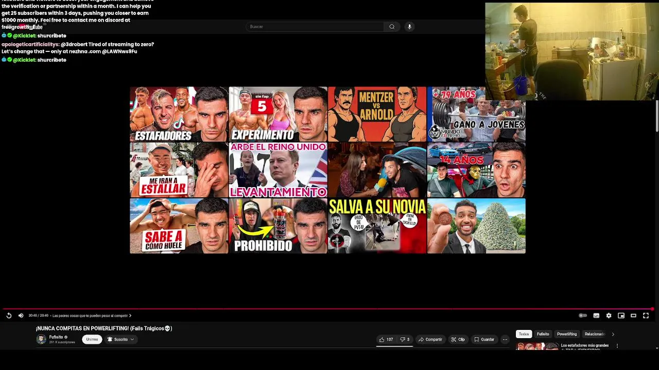The image size is (659, 370).
Task: Save the video with Guardar
Action: 484,339
